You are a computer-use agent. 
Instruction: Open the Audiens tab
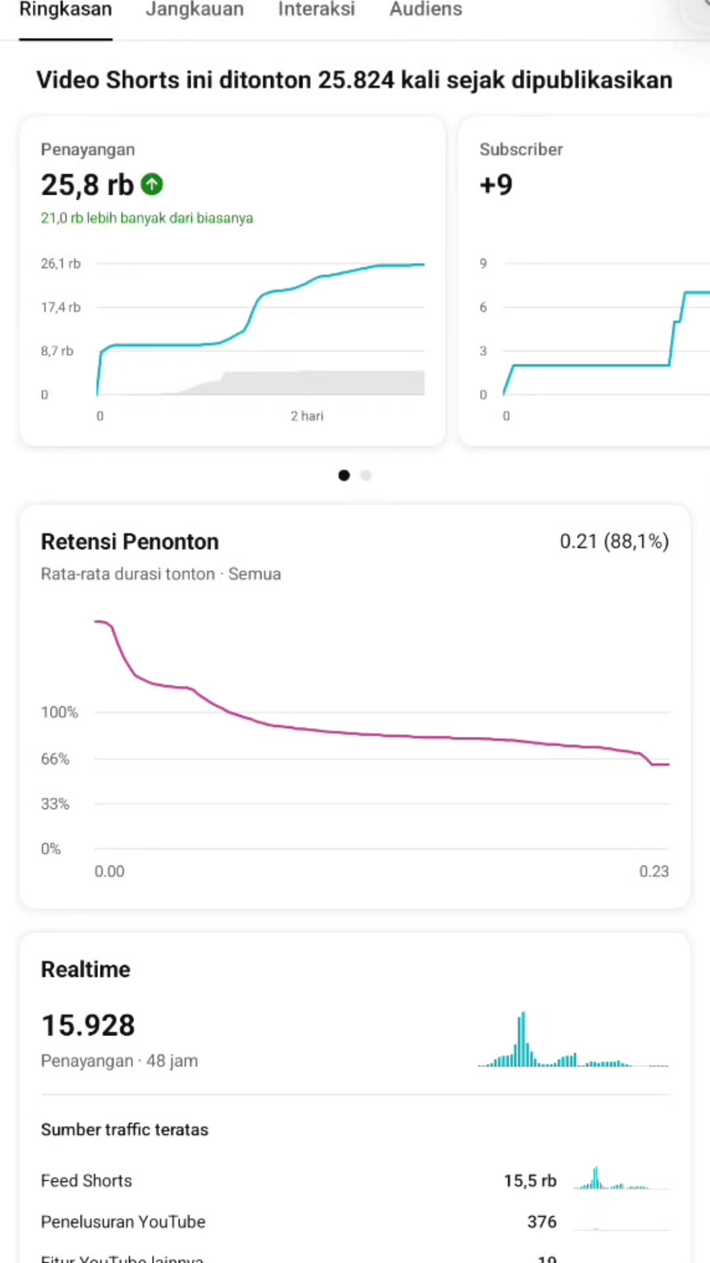[426, 9]
